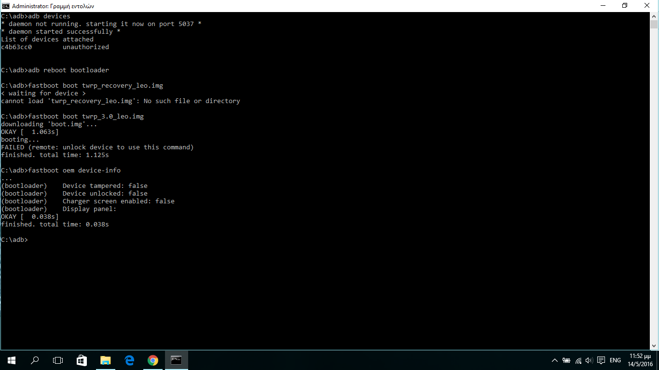Screen dimensions: 659x370
Task: Open the clock showing 14/5/2016
Action: pos(641,360)
